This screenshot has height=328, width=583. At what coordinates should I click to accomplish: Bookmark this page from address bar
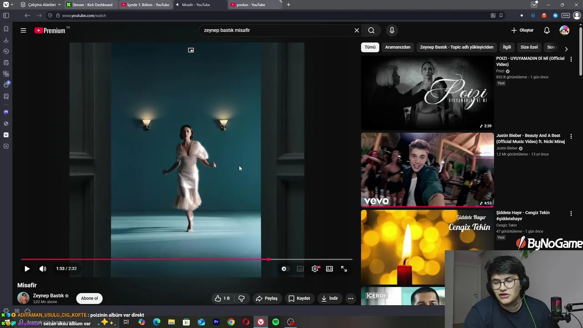click(x=501, y=15)
